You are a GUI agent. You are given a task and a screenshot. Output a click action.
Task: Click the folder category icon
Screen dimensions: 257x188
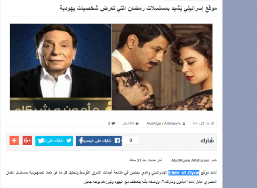(137, 124)
